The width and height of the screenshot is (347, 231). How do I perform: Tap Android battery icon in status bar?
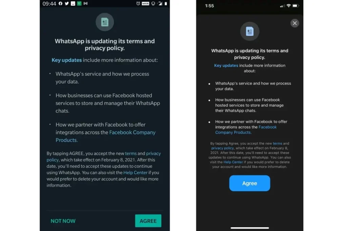(166, 3)
